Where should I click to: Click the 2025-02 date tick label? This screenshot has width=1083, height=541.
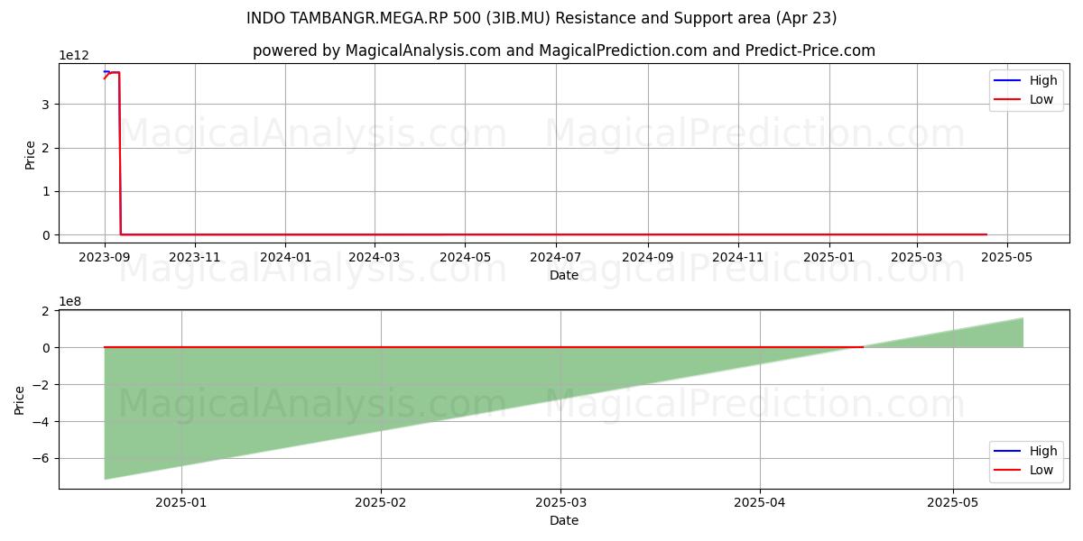[381, 503]
